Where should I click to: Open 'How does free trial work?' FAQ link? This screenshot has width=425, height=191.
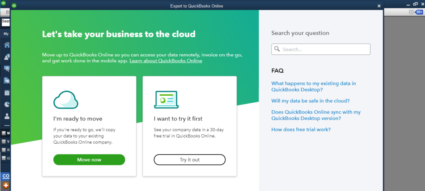301,129
